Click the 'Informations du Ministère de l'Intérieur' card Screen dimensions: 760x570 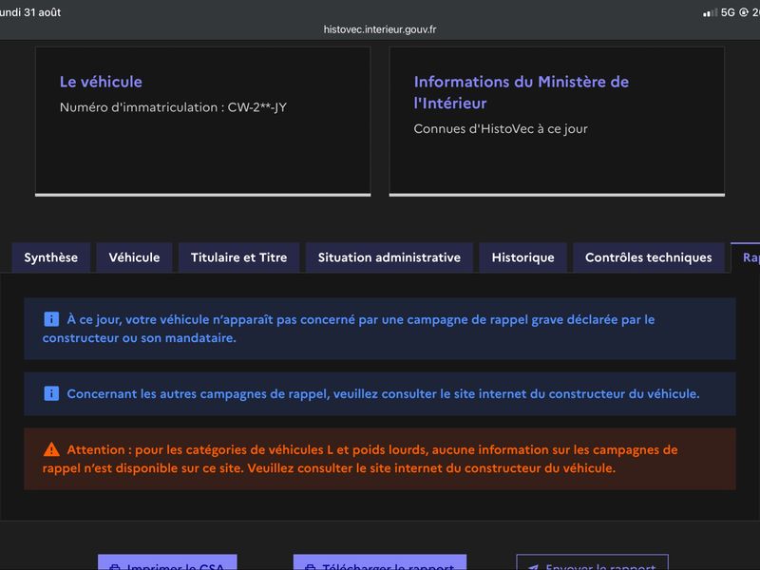(557, 122)
